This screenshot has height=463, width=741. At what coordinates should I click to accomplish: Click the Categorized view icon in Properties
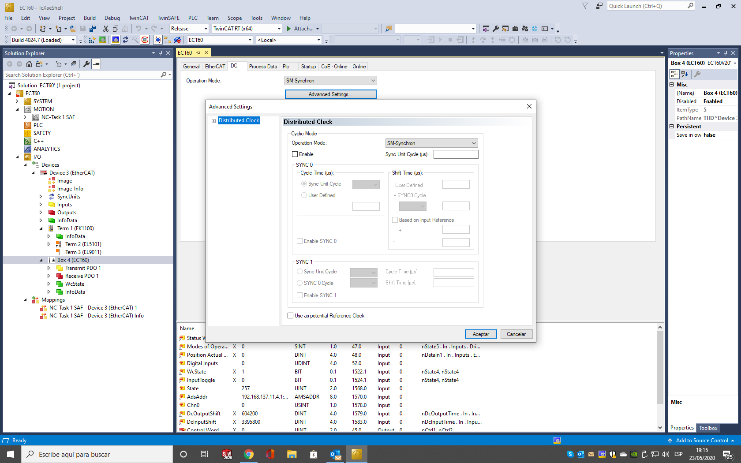[674, 74]
